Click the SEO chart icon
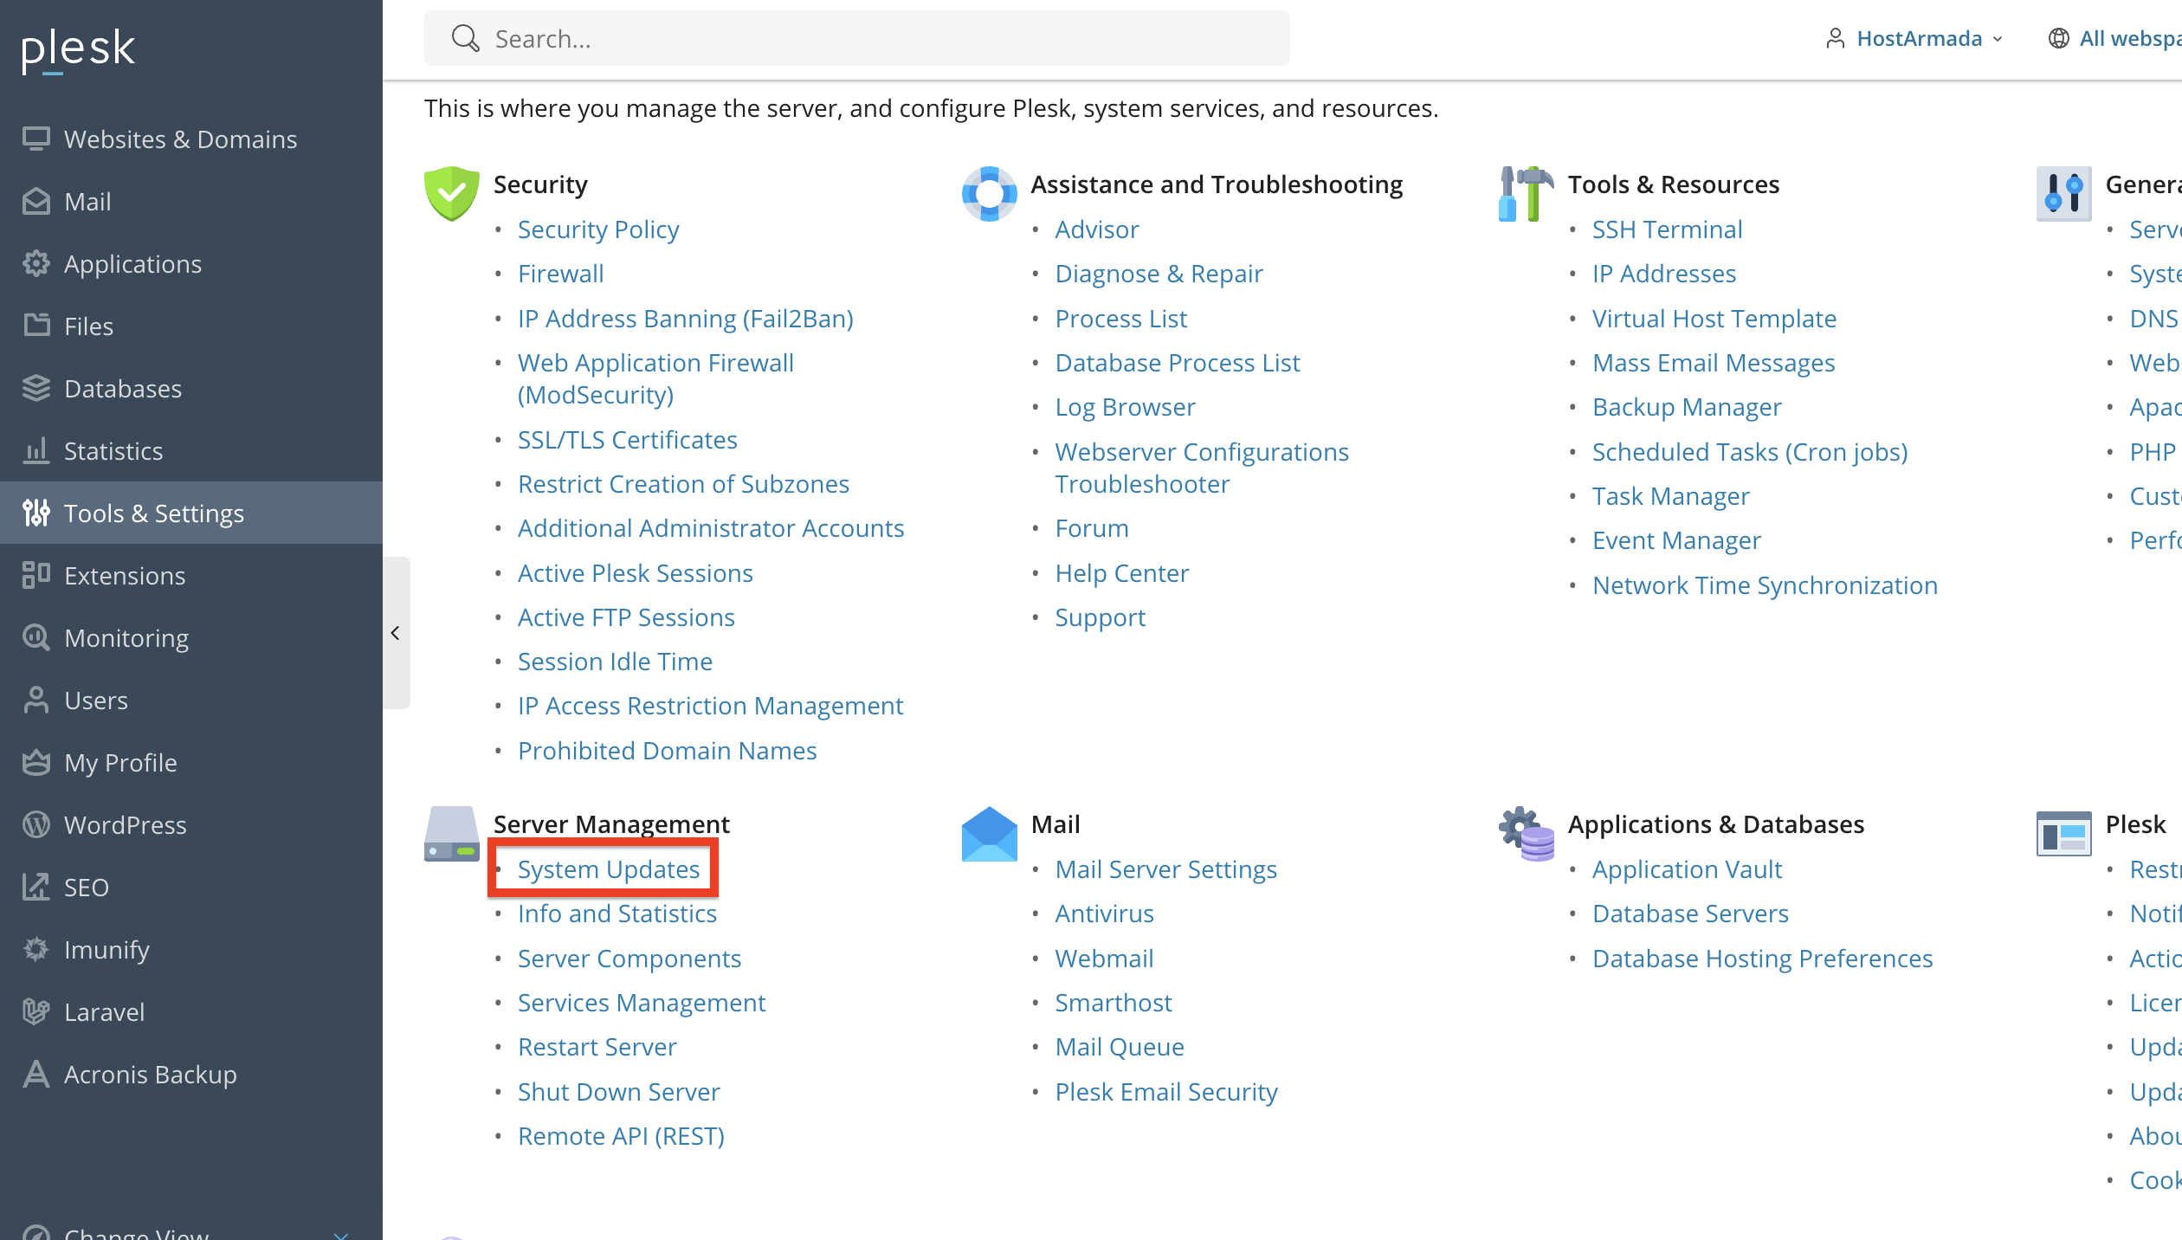This screenshot has height=1240, width=2182. (x=36, y=887)
